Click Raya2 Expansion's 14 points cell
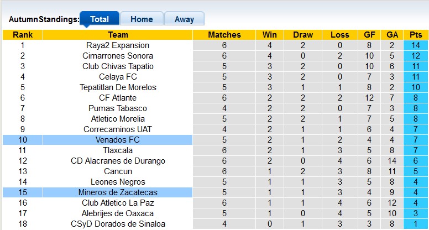 click(416, 45)
